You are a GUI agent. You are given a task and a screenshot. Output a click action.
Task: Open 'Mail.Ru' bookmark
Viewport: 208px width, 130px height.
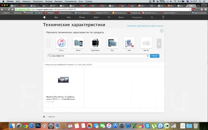39,13
